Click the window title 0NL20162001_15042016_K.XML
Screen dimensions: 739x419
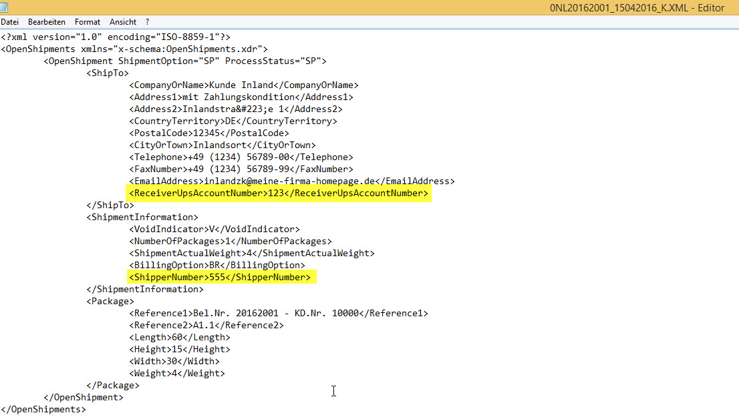[x=635, y=7]
